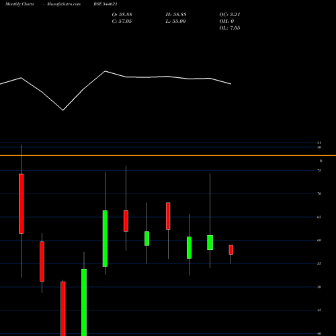Click the 'OH: 0' reading
The image size is (336, 336).
[226, 22]
